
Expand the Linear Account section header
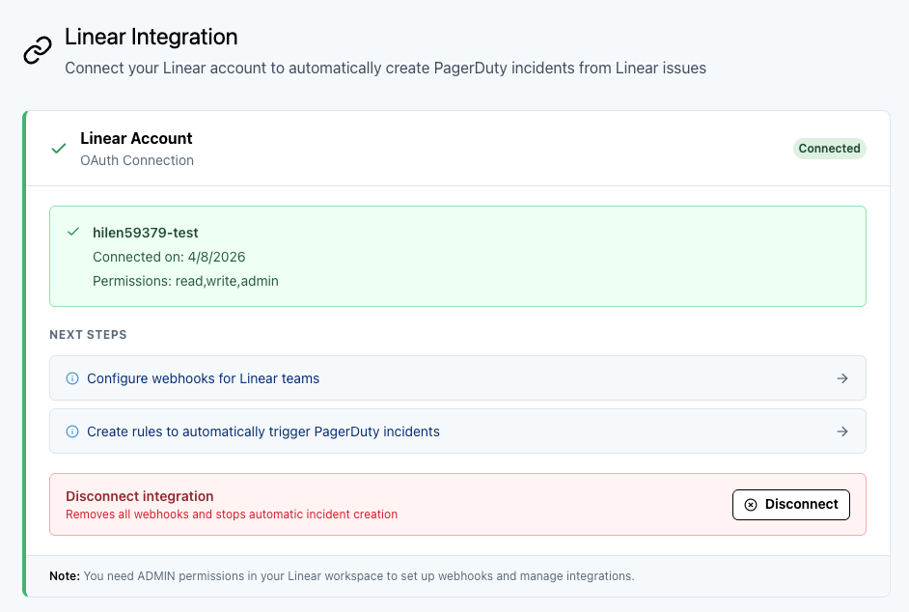(136, 138)
